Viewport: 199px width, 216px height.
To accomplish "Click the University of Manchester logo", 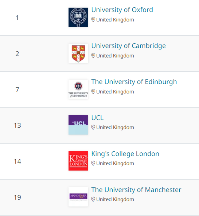I will 78,197.
